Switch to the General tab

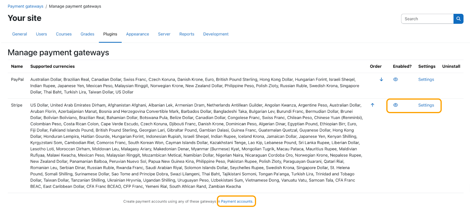click(x=19, y=34)
